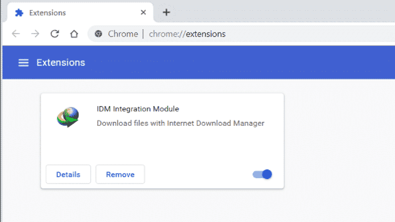Viewport: 395px width, 222px height.
Task: Click the Chrome site info icon
Action: 98,34
